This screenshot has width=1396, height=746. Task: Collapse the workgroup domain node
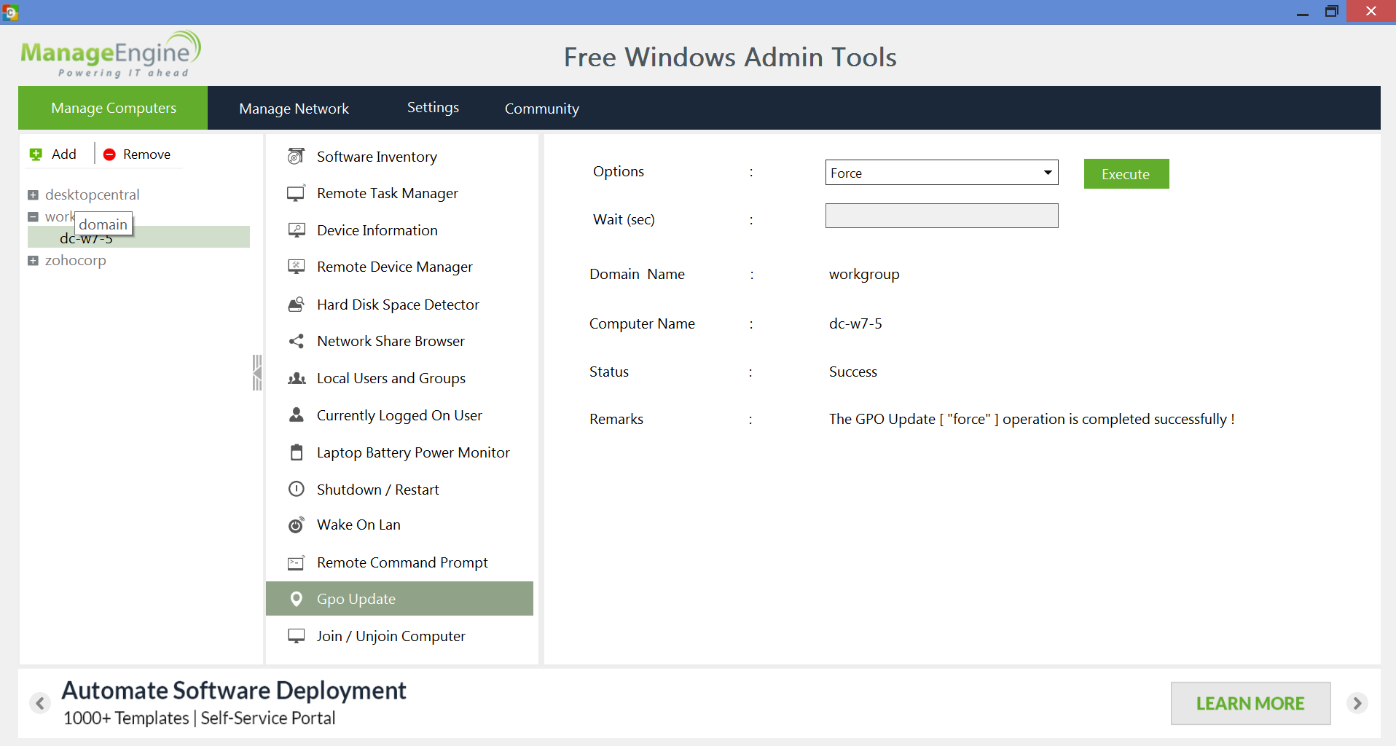[x=33, y=216]
